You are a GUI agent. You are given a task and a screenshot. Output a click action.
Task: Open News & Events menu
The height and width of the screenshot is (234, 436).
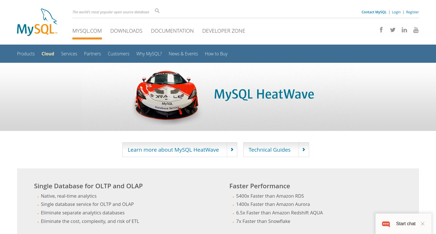tap(183, 54)
